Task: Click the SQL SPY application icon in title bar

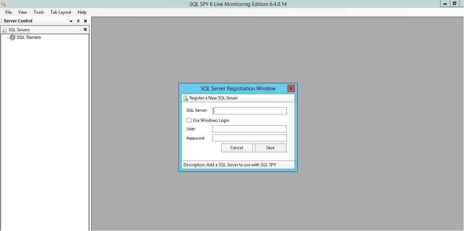Action: coord(4,4)
